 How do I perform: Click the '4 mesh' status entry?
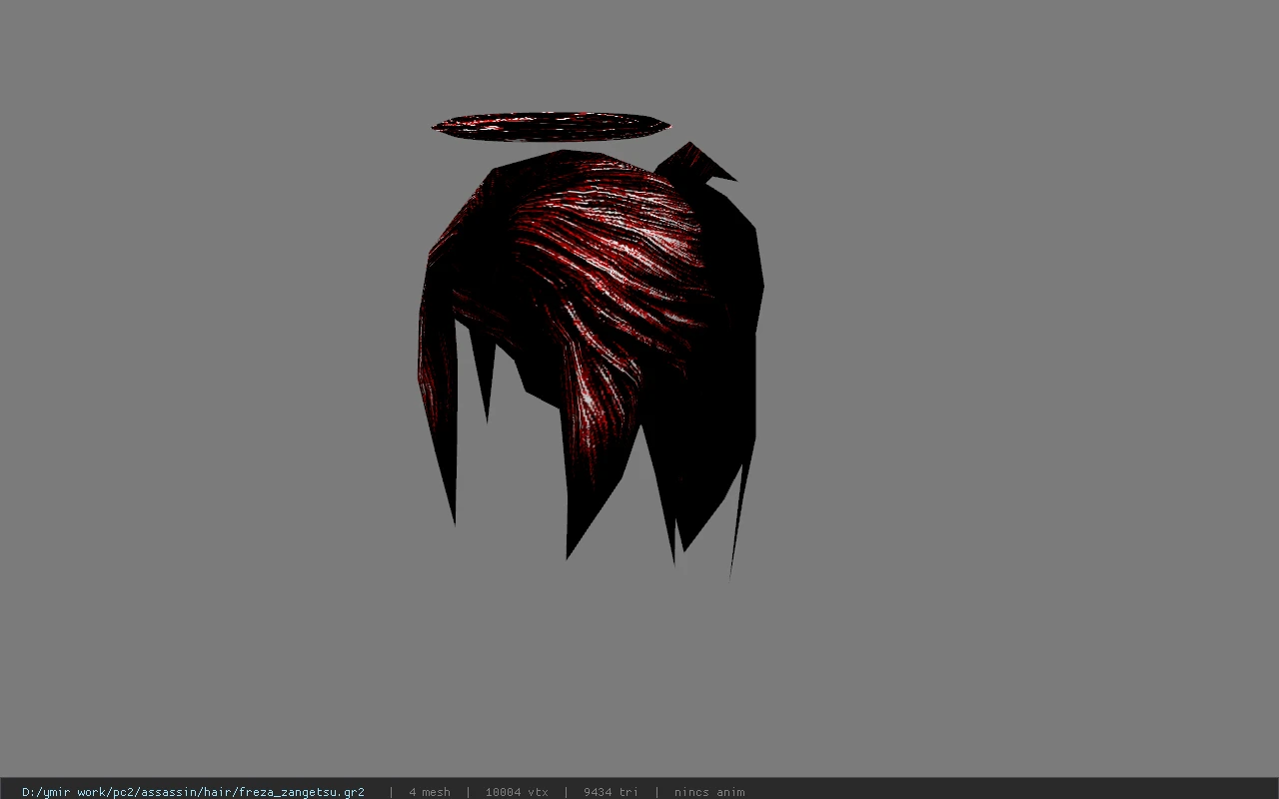[430, 792]
